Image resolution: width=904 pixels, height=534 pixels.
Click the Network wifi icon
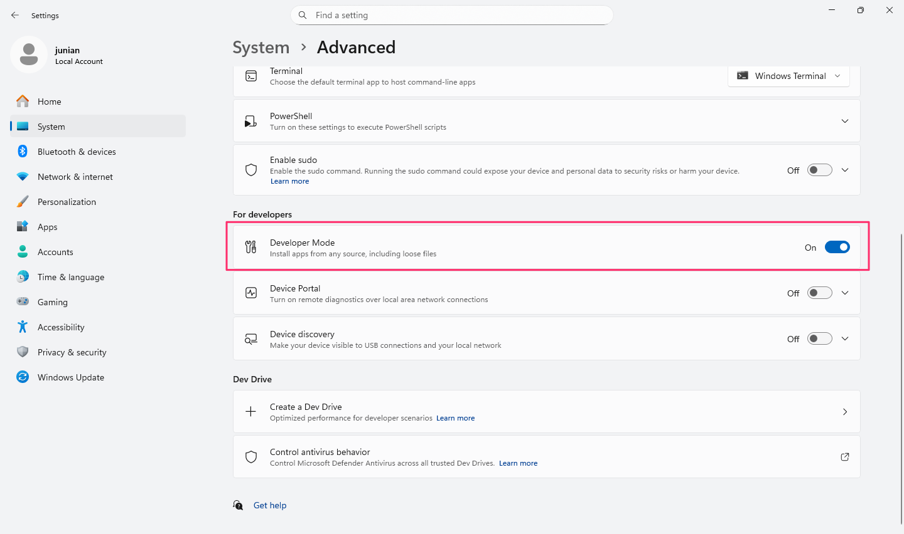(x=23, y=177)
